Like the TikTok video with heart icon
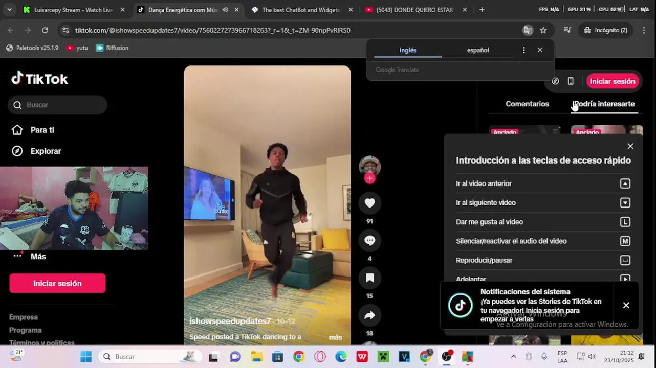The image size is (656, 368). coord(370,203)
